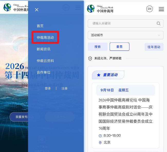Screen dimensions: 167x152
Task: Click the 登录 link in drawer
Action: click(48, 88)
